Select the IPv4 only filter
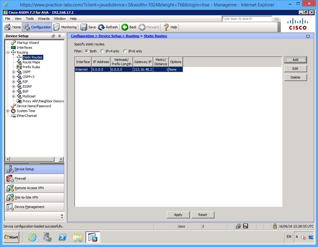Screen dimensions: 318x247 point(102,51)
